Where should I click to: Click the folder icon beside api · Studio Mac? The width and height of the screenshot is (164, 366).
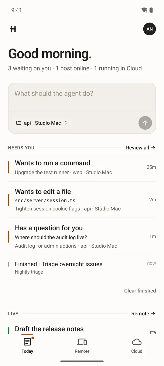19,123
